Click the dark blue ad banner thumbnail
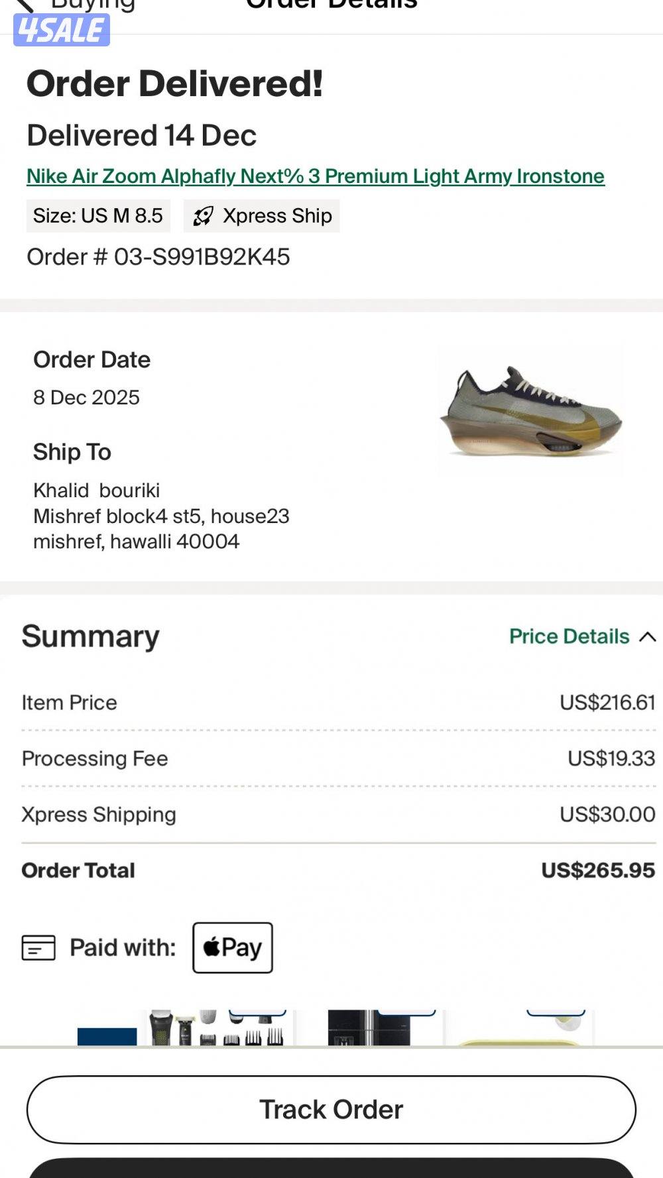663x1178 pixels. pos(107,1036)
